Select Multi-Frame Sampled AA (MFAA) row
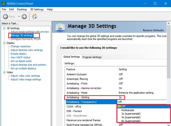The image size is (171, 126). pyautogui.click(x=116, y=125)
